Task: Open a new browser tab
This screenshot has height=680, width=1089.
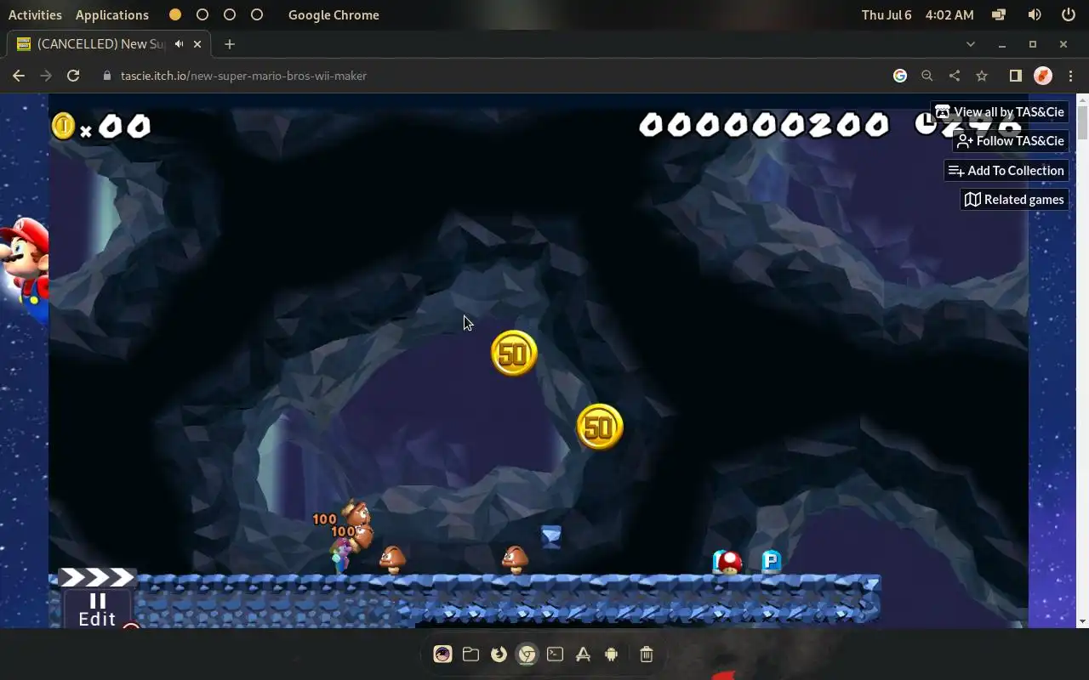Action: 230,44
